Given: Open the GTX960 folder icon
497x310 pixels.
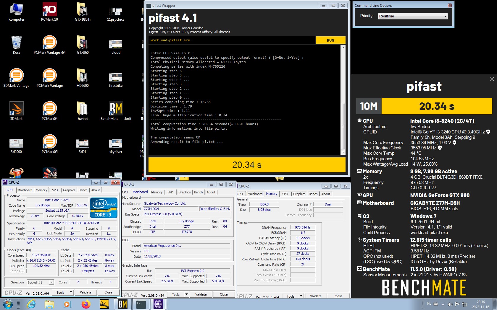Looking at the screenshot, I should tap(83, 45).
